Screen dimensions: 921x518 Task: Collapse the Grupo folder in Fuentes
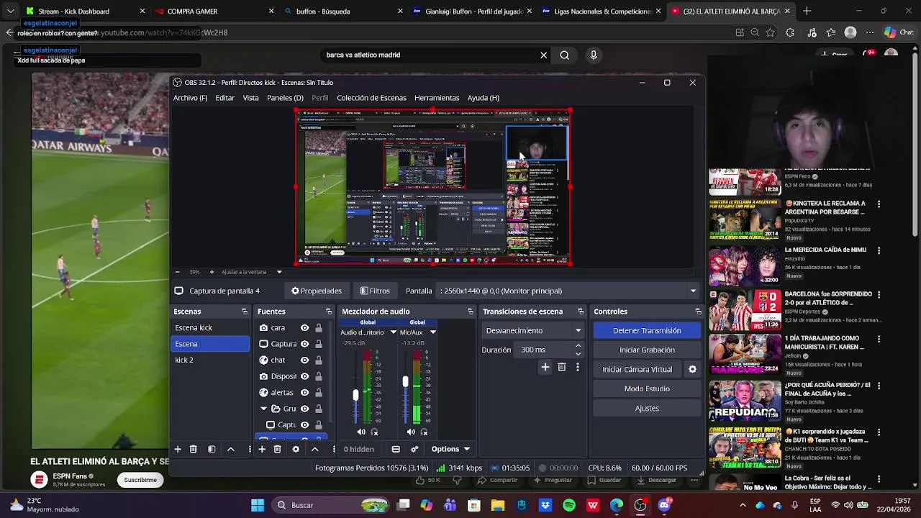tap(264, 409)
